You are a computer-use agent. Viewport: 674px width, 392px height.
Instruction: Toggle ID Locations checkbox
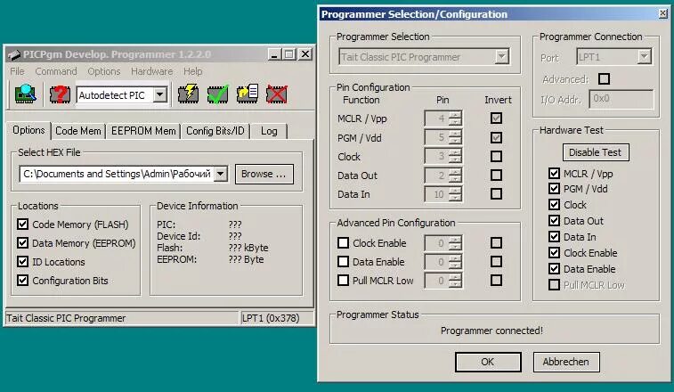[x=23, y=262]
